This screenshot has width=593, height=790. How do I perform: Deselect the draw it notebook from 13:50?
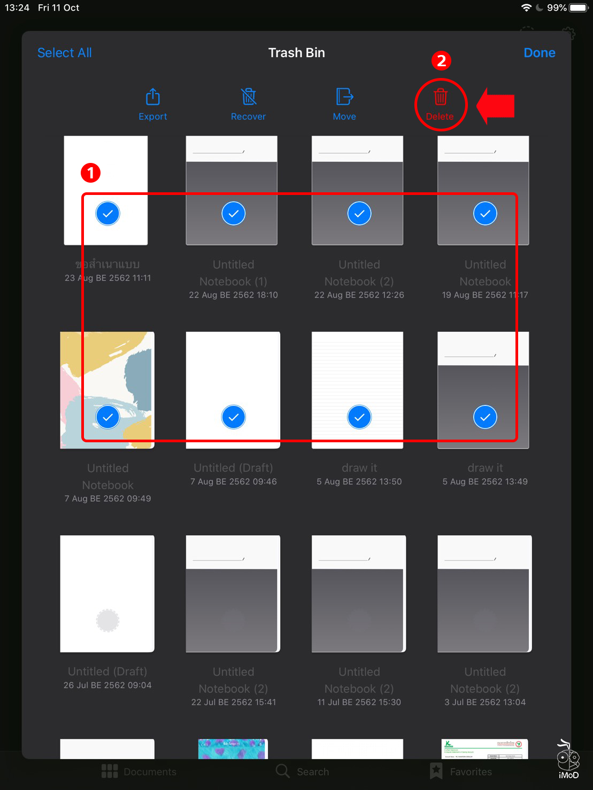tap(359, 417)
